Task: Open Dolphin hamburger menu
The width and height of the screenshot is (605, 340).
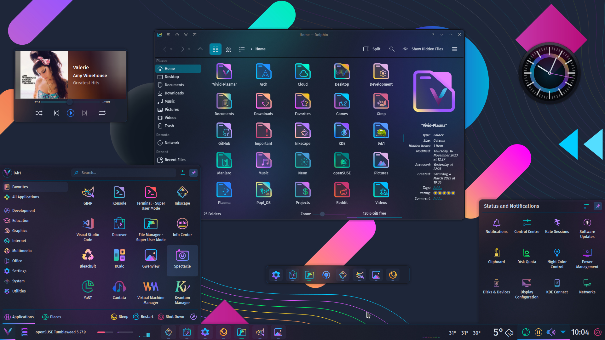Action: (x=455, y=49)
